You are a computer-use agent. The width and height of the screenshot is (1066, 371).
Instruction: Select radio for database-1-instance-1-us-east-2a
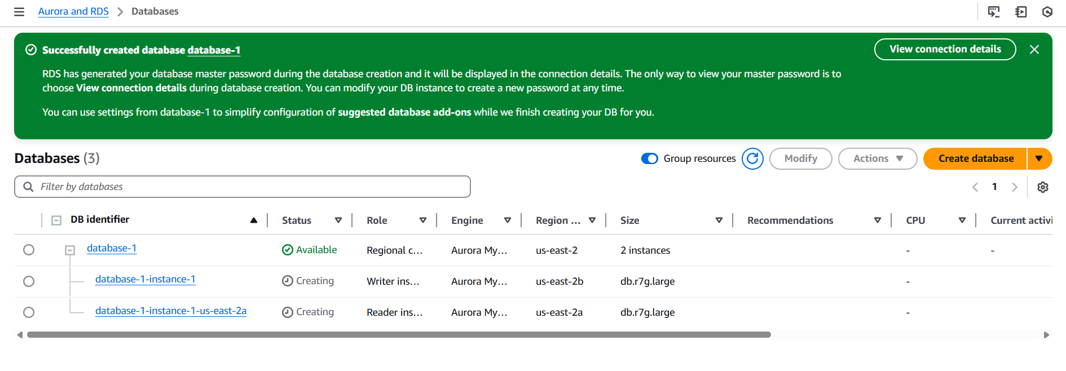pos(29,312)
